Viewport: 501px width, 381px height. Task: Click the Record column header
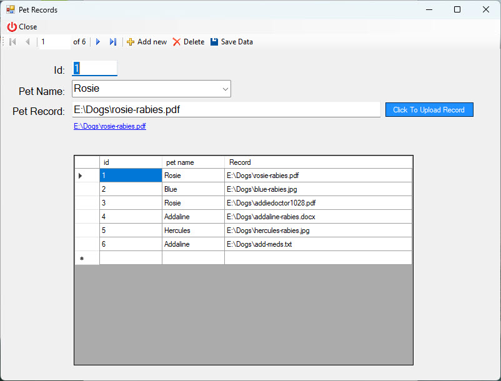(x=318, y=162)
